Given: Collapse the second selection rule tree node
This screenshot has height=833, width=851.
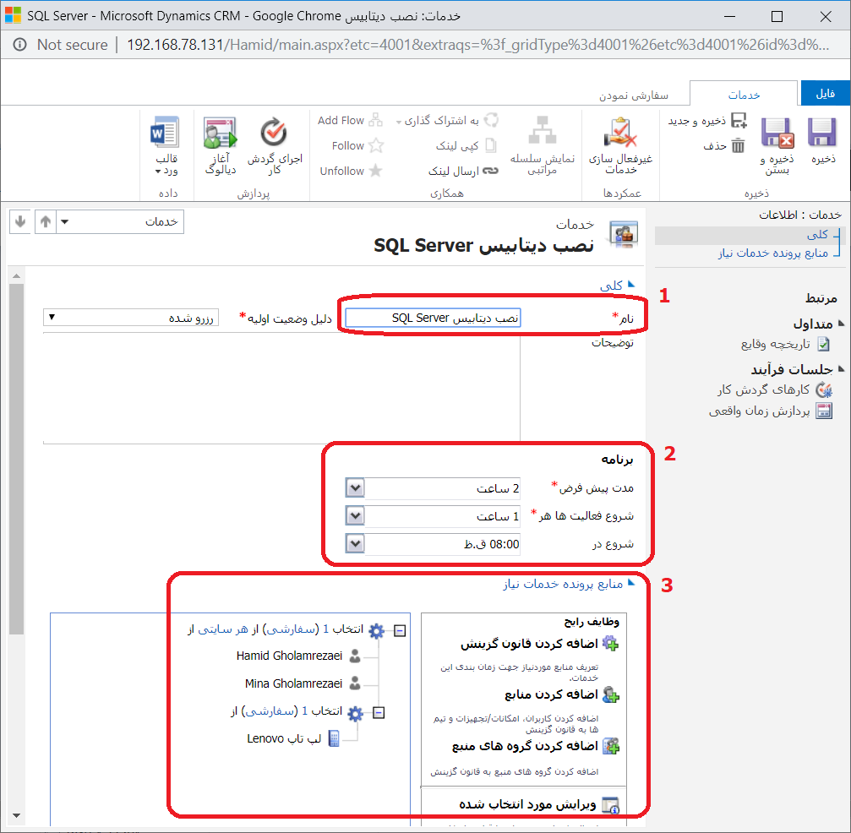Looking at the screenshot, I should pyautogui.click(x=379, y=712).
